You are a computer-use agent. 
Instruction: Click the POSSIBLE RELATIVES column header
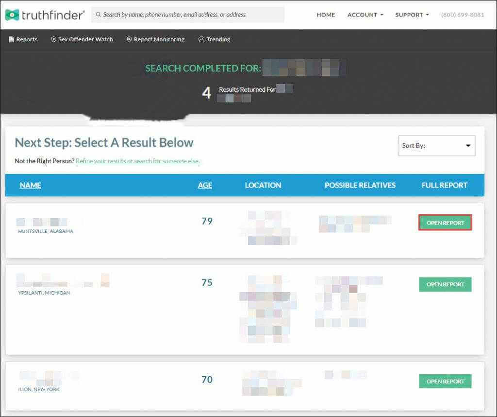point(360,185)
